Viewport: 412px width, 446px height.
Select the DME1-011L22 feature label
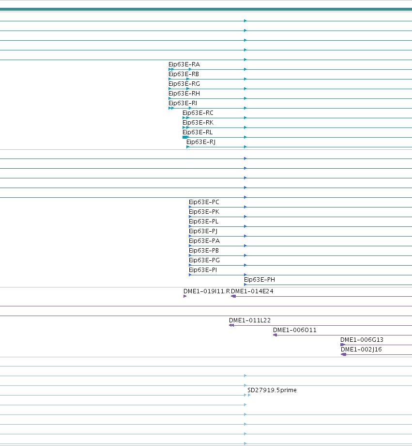coord(250,320)
